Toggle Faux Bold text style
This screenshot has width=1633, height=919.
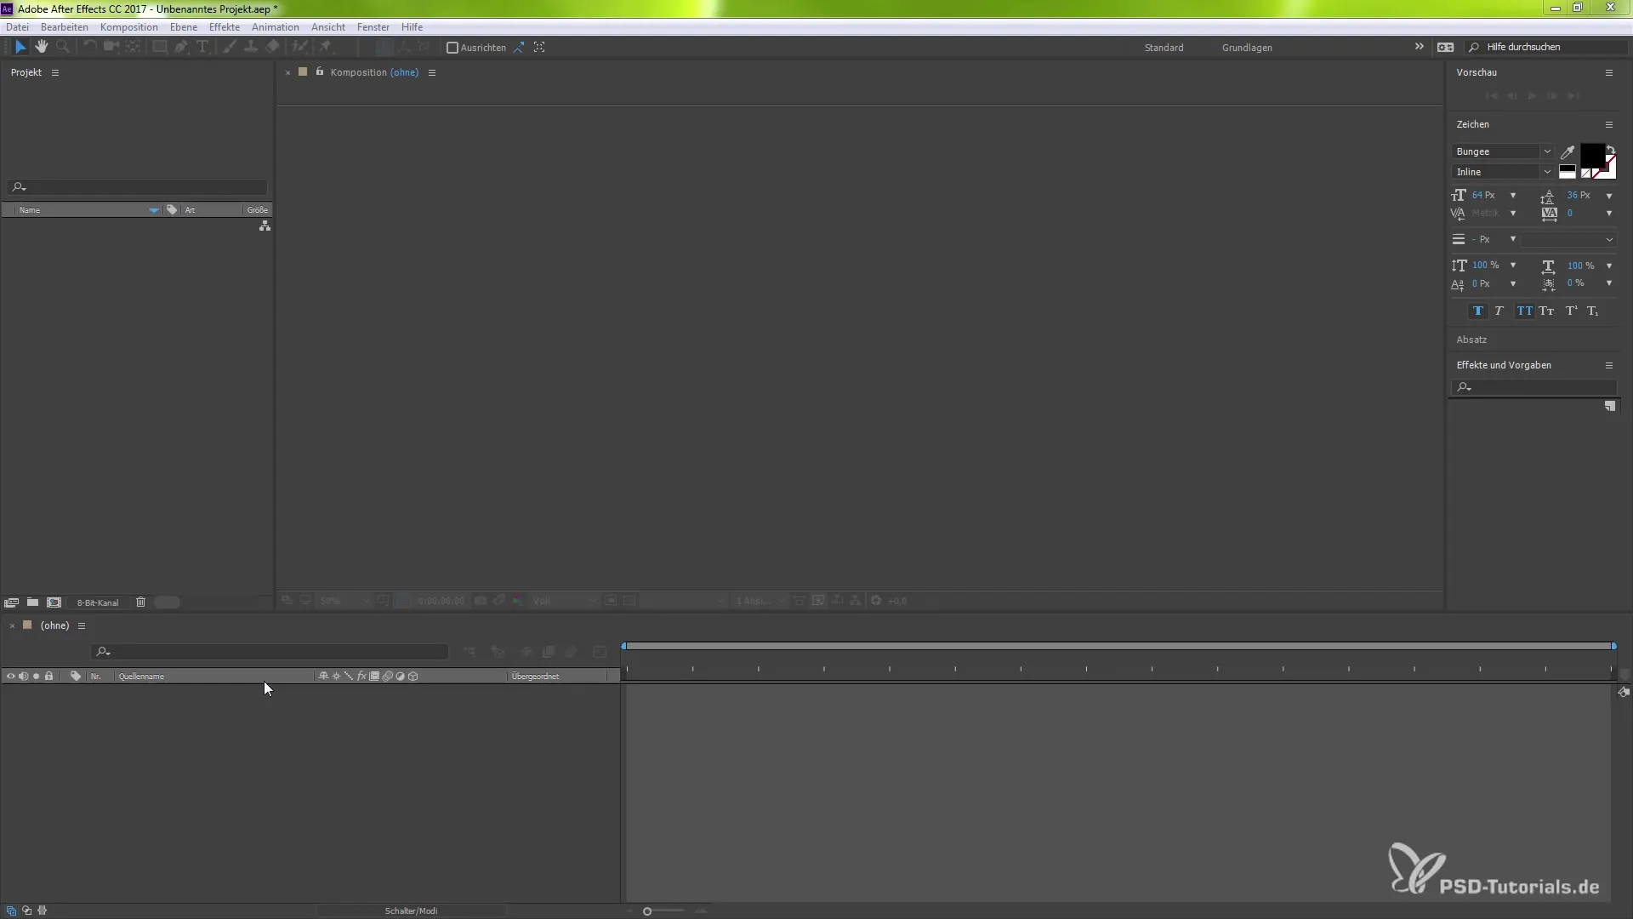coord(1477,311)
